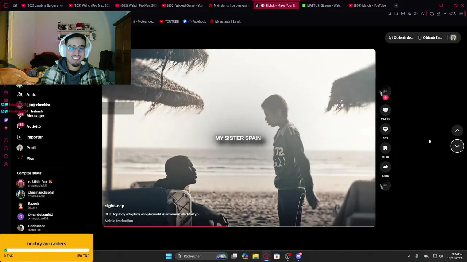Click the #topboy hashtag
Viewport: 467px width, 262px height.
133,214
